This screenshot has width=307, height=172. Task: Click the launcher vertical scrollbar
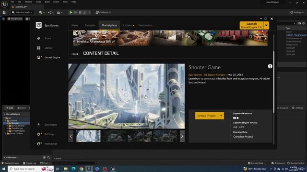(x=273, y=82)
